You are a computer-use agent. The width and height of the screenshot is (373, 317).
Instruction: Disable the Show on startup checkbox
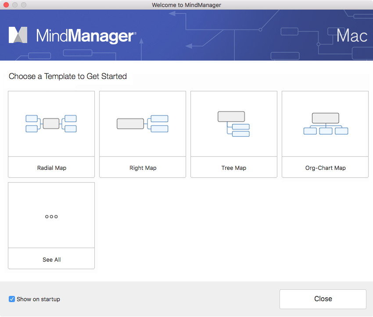click(x=12, y=299)
